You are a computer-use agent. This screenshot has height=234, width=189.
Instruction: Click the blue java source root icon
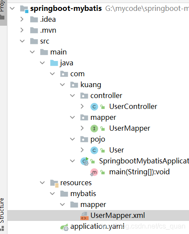[x=54, y=63]
